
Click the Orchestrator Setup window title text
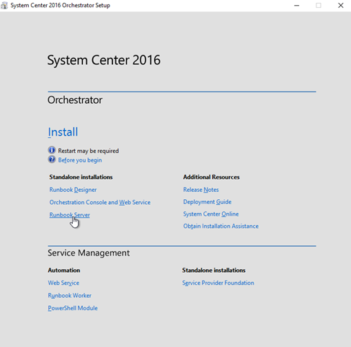click(61, 5)
